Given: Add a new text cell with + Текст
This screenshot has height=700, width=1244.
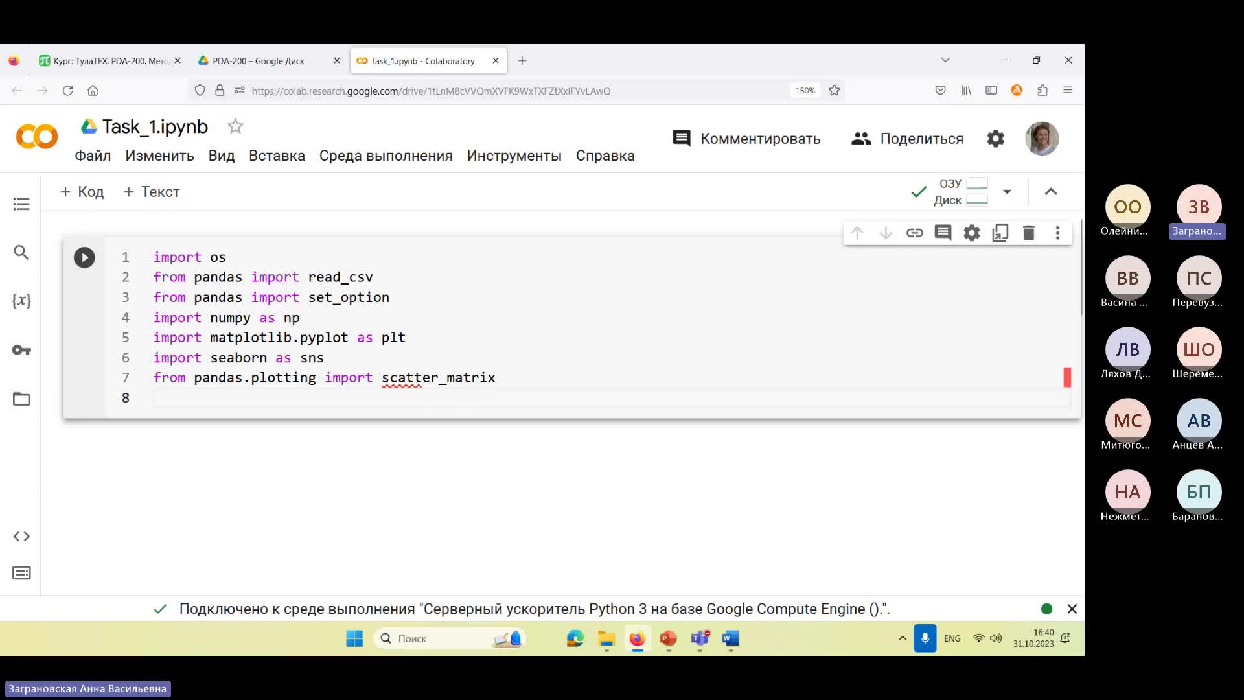Looking at the screenshot, I should [x=151, y=192].
